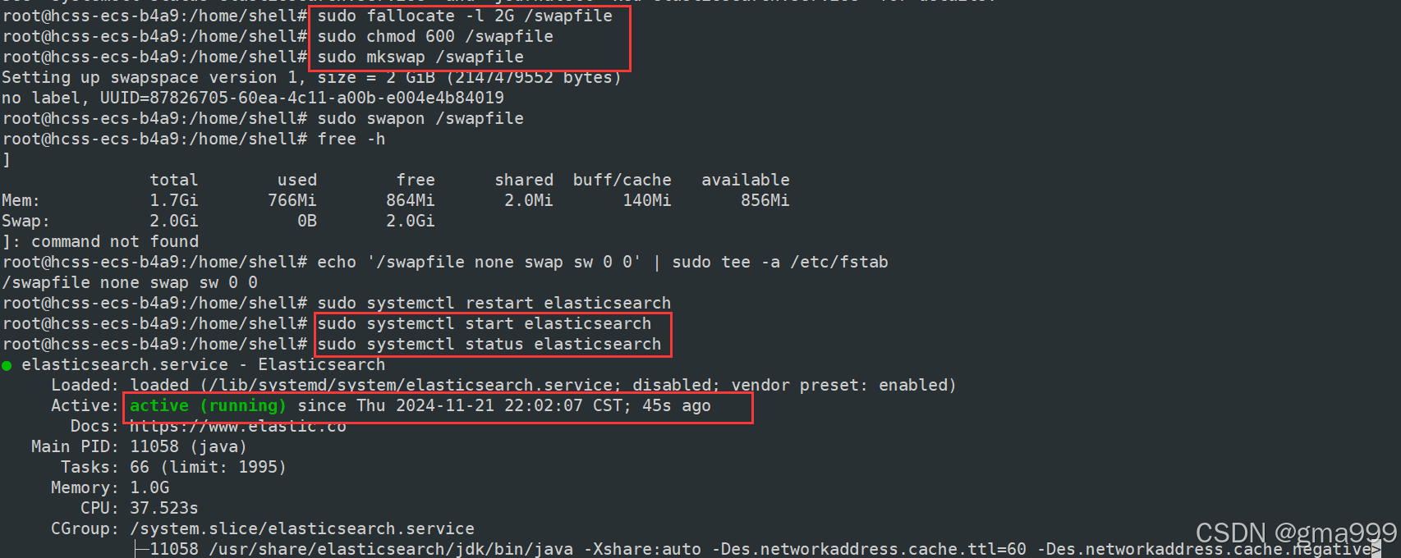Click the Mem total value 1.7Gi
This screenshot has height=558, width=1401.
174,200
